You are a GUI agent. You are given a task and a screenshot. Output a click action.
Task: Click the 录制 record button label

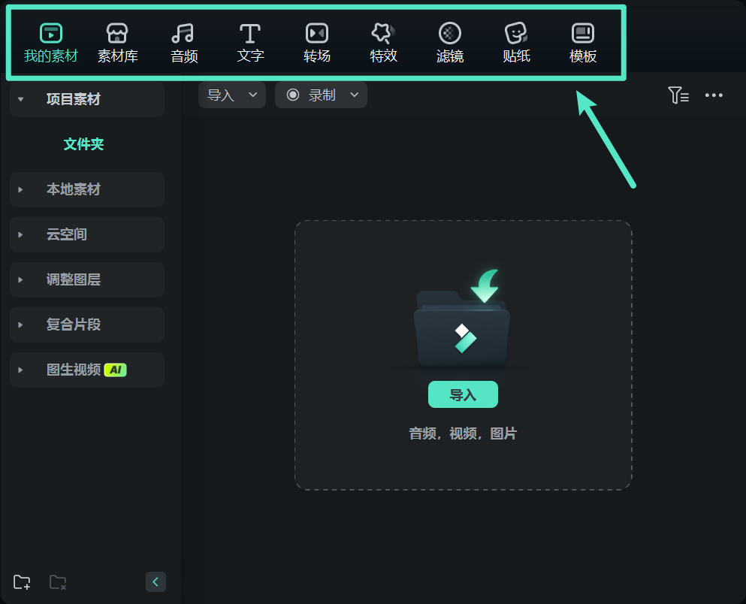(x=322, y=95)
